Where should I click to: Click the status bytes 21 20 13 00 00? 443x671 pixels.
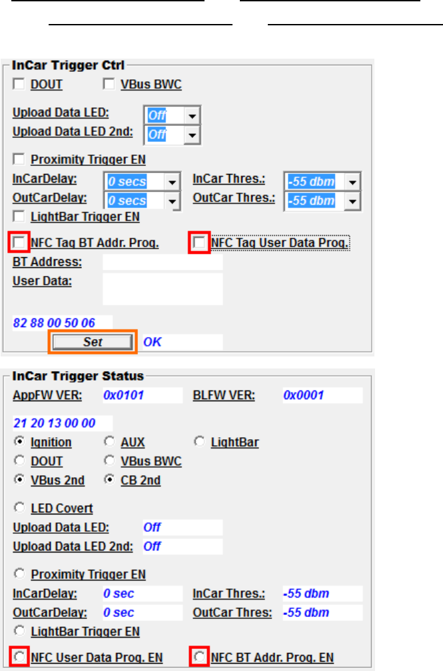(x=63, y=423)
